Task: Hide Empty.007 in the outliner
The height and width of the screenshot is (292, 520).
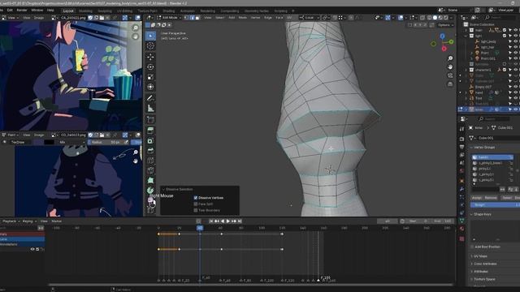Action: coord(516,87)
